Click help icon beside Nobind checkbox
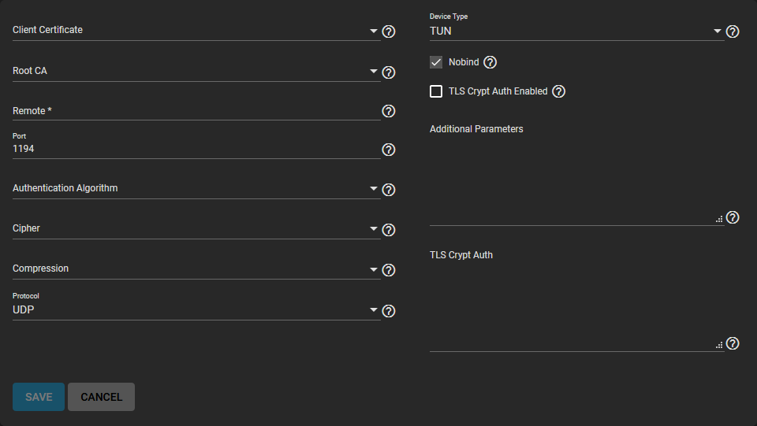757x426 pixels. [490, 62]
